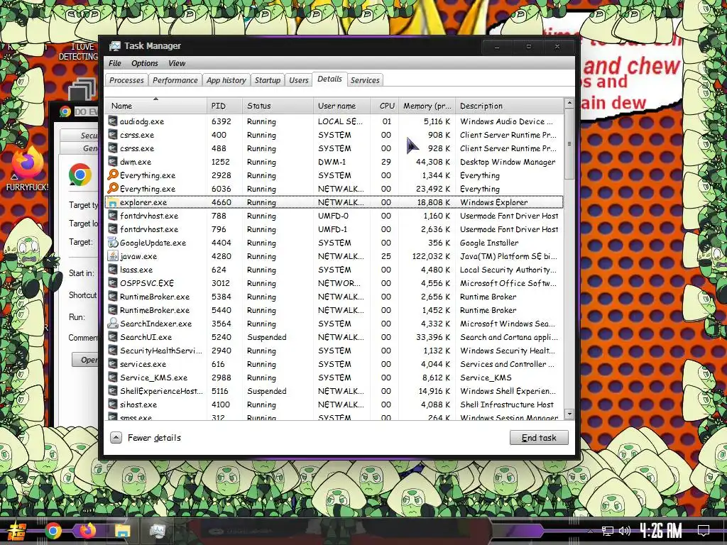
Task: Click the explorer.exe folder icon
Action: (x=113, y=202)
